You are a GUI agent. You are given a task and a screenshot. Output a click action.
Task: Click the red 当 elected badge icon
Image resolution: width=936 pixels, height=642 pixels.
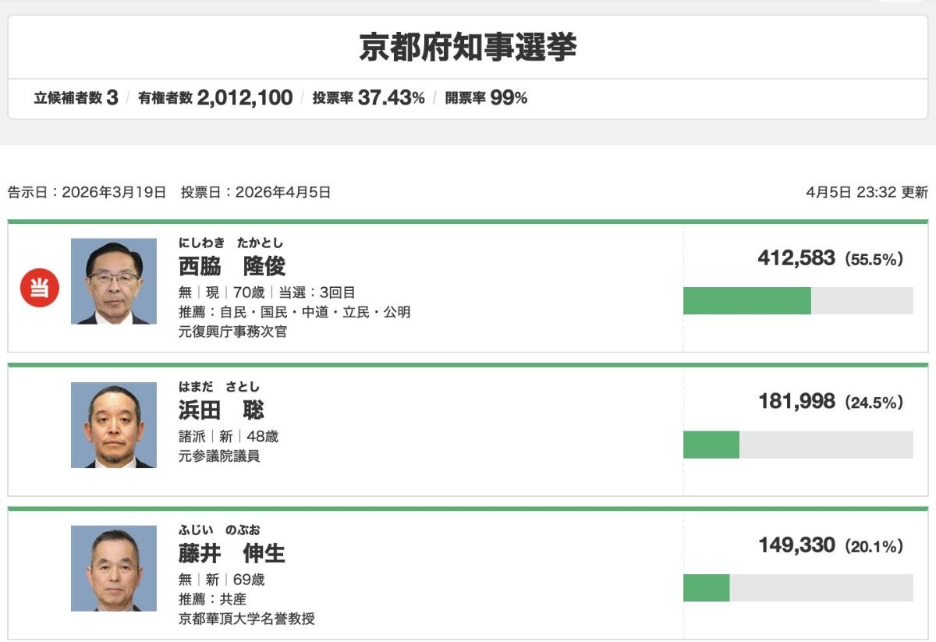[39, 288]
